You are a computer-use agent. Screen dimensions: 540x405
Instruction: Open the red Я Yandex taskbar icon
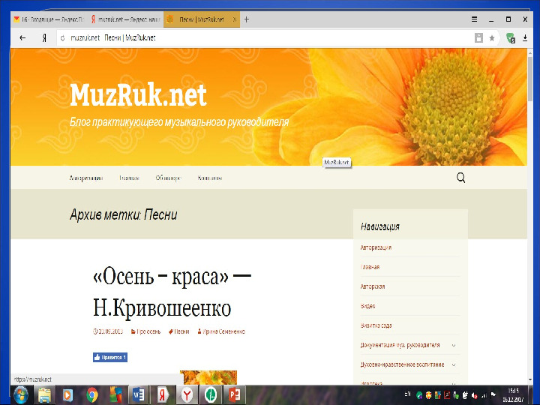tap(163, 394)
